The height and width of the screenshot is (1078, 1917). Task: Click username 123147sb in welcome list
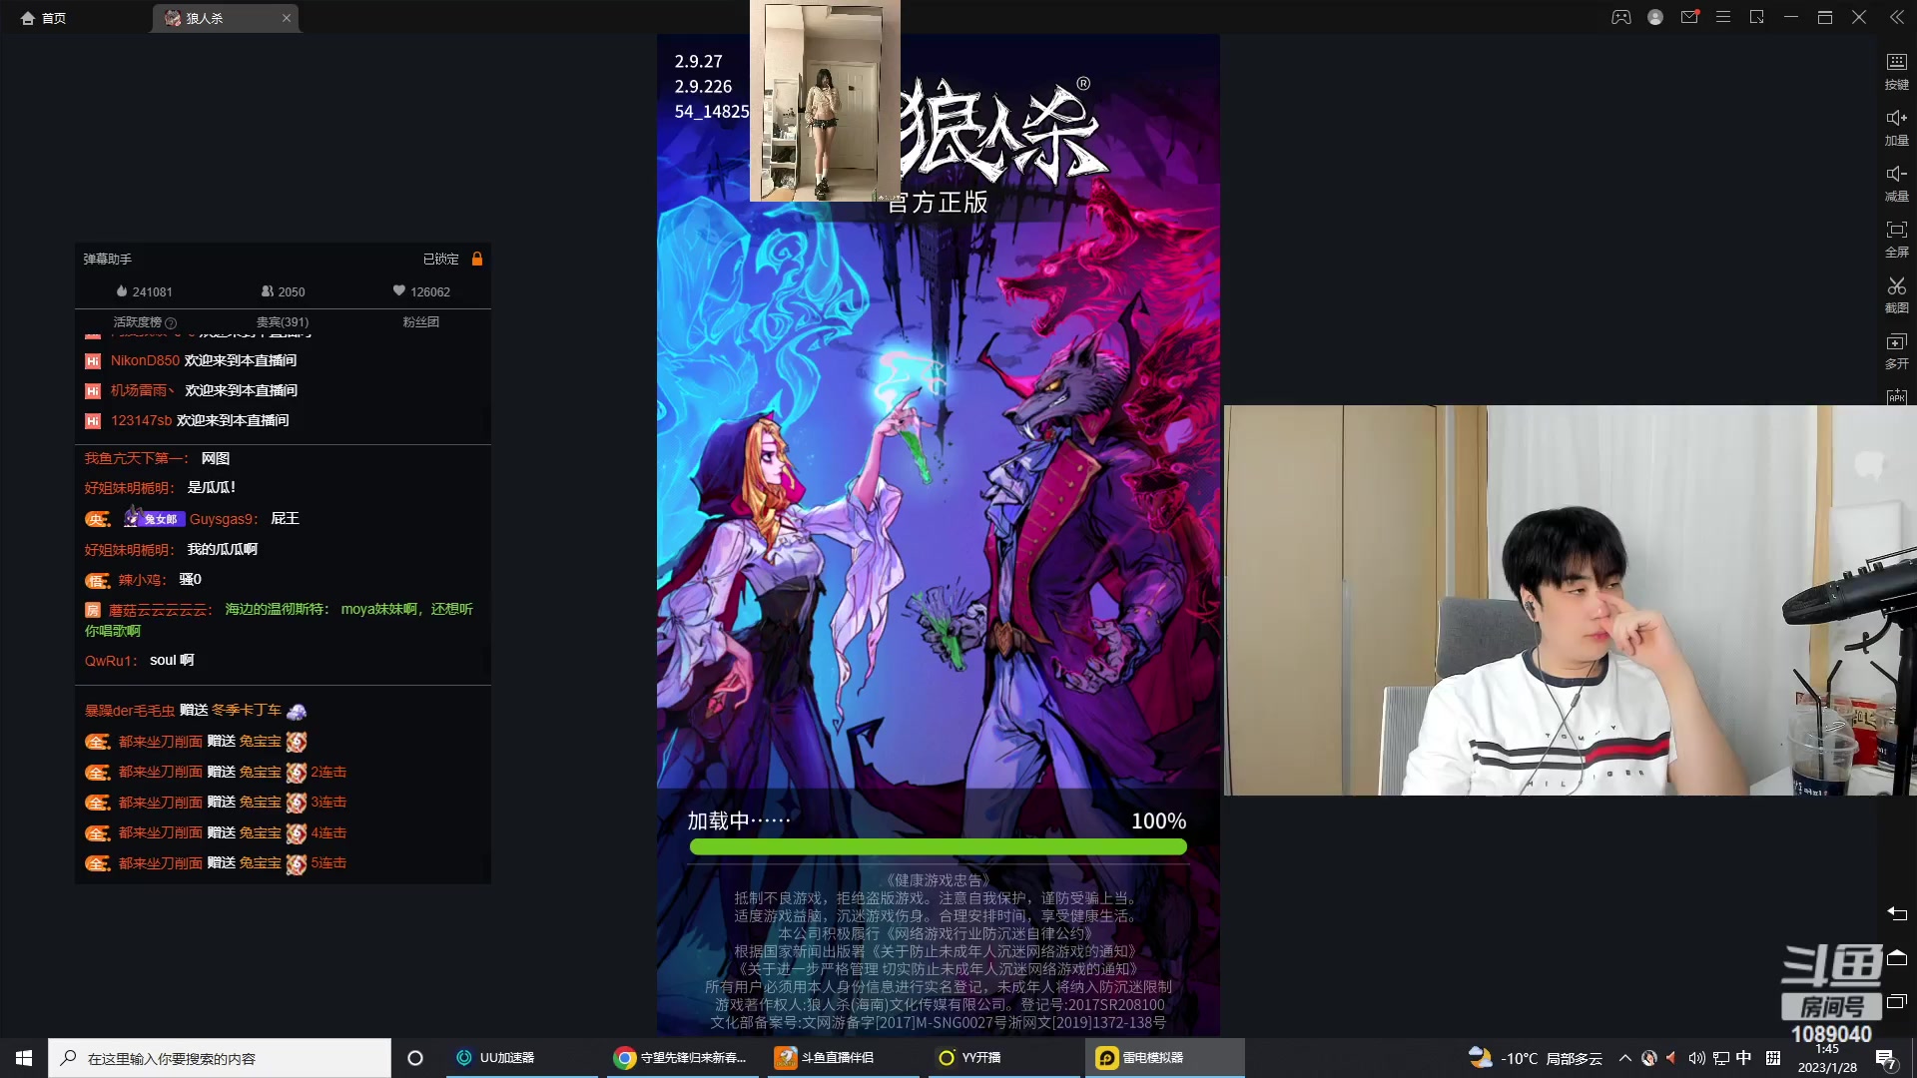click(141, 420)
